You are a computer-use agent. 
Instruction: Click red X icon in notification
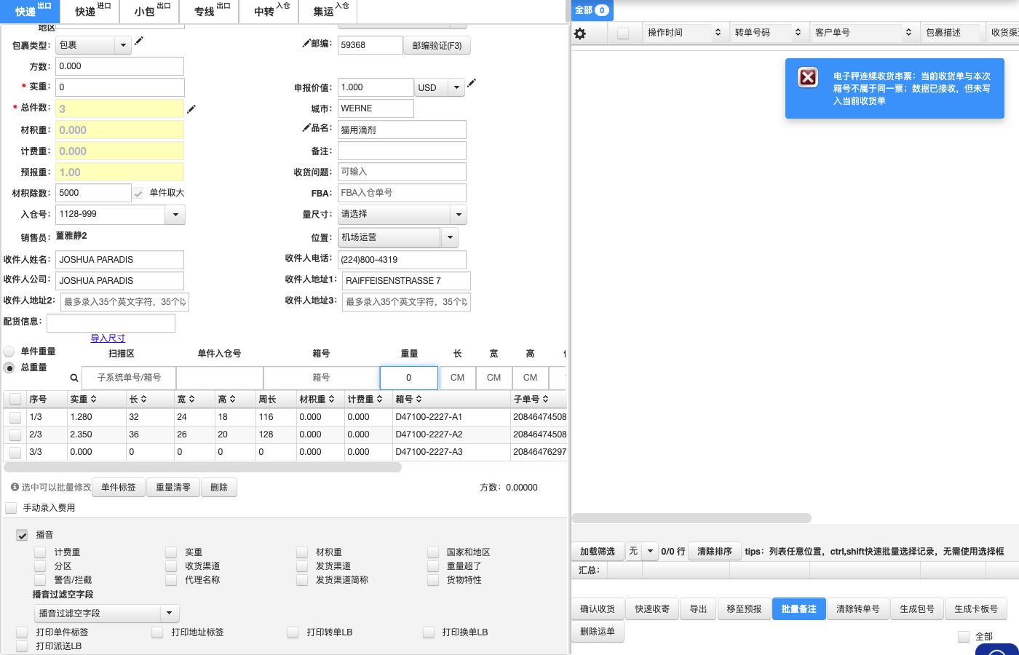[808, 77]
